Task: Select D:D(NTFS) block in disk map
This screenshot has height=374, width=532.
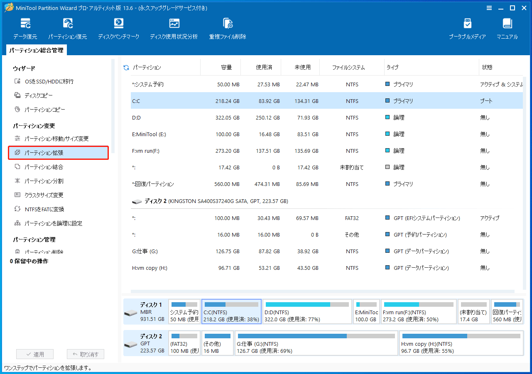Action: pos(307,311)
